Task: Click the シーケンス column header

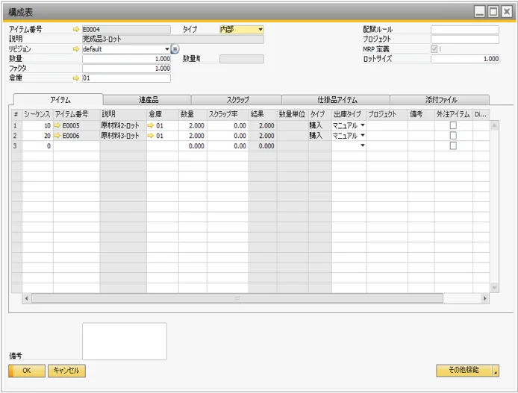Action: pos(37,114)
